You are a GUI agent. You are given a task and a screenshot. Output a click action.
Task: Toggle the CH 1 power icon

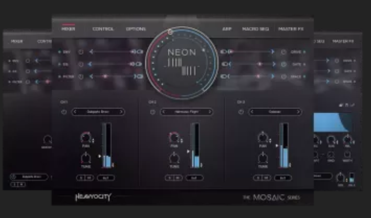coord(64,112)
